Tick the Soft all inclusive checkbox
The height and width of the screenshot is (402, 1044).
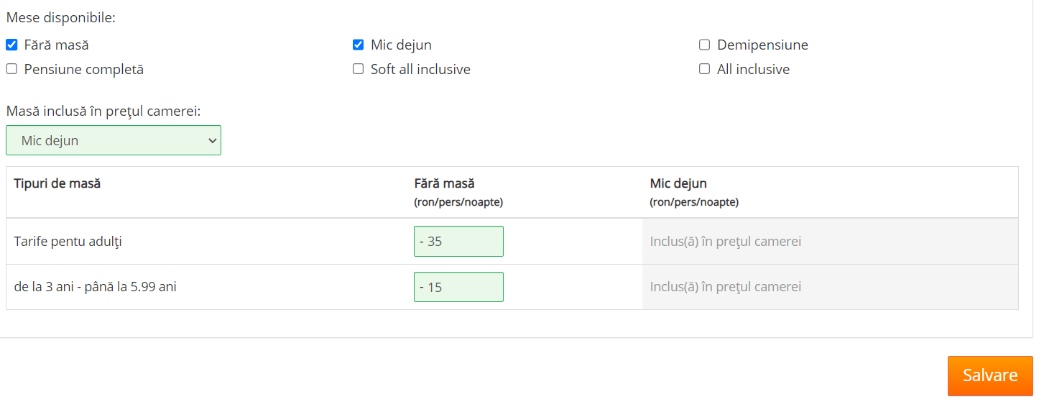point(358,69)
